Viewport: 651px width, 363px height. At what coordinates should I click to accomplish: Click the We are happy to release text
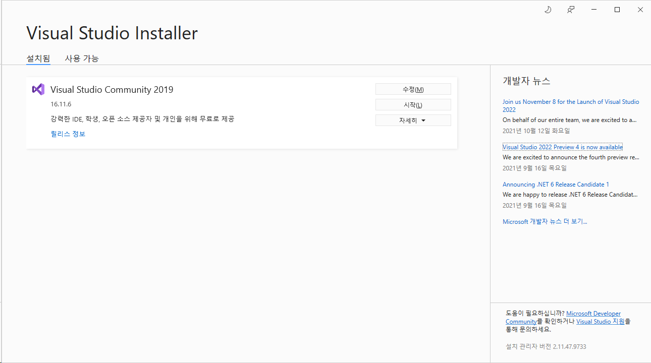click(x=570, y=195)
